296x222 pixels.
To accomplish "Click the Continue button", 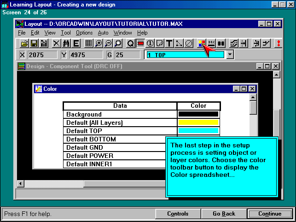I will pos(270,214).
